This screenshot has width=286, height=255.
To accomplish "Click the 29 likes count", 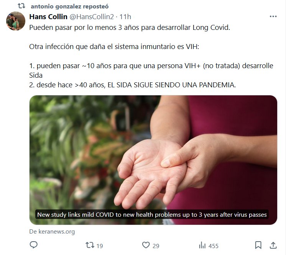I will [x=156, y=246].
